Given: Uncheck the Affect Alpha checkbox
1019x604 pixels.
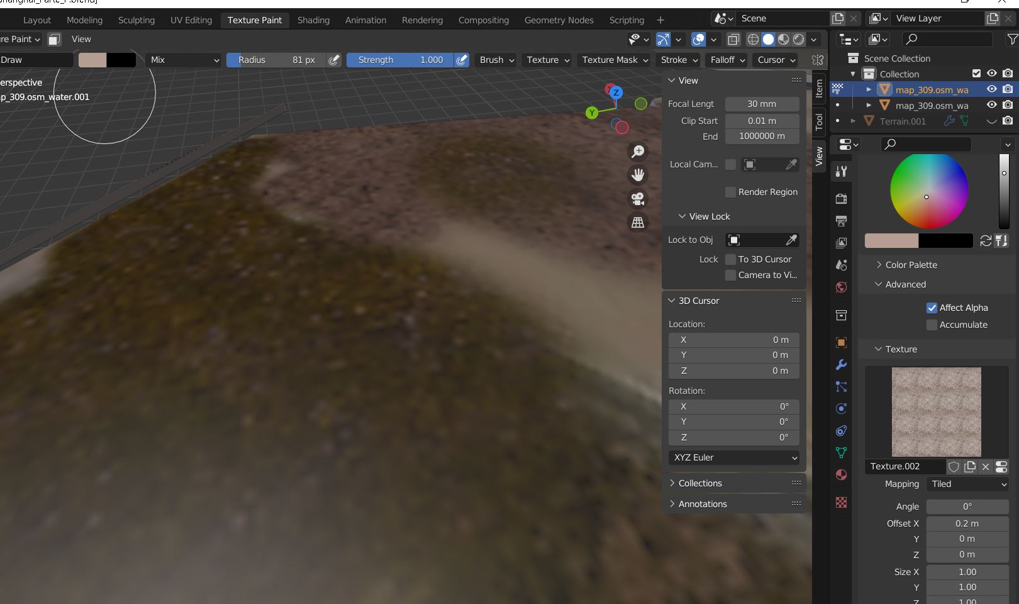Looking at the screenshot, I should 932,308.
